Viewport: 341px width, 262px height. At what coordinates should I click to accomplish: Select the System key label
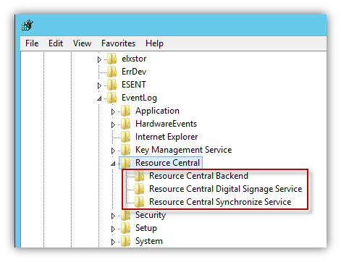149,241
